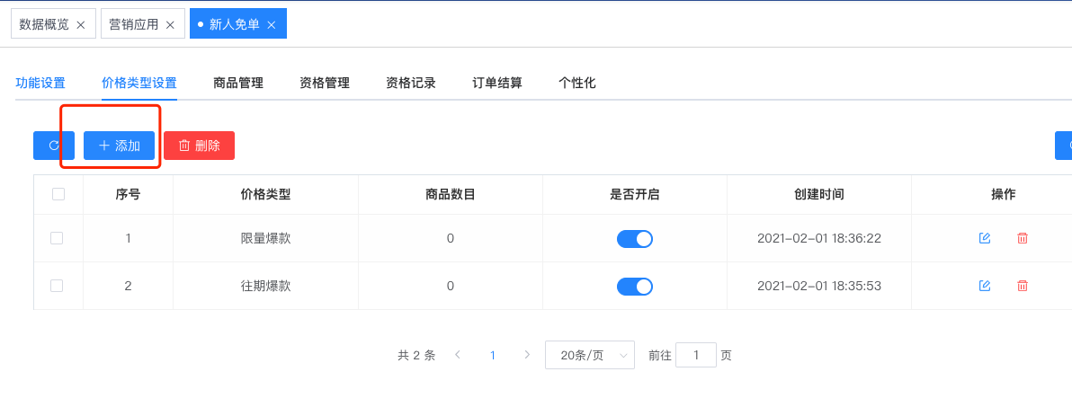Click the 商品数目 column header
This screenshot has height=416, width=1072.
point(450,194)
